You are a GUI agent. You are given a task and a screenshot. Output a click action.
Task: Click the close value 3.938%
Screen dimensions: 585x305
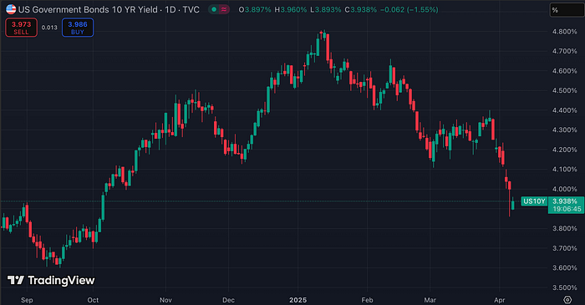coord(364,10)
